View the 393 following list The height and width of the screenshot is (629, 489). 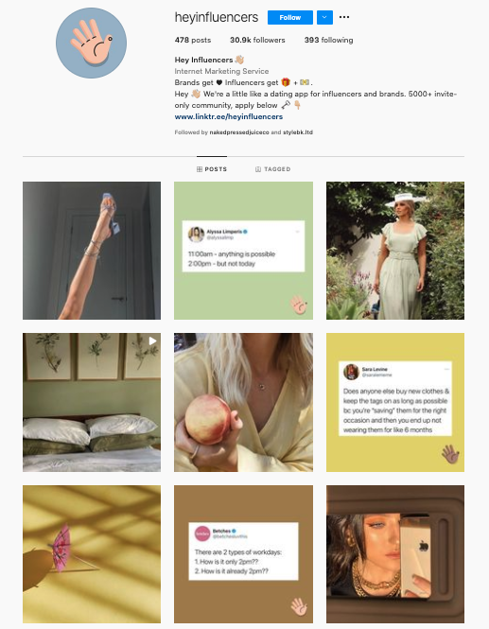pos(328,40)
